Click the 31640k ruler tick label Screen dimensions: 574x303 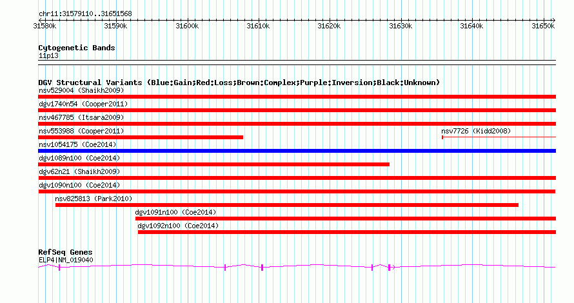471,26
